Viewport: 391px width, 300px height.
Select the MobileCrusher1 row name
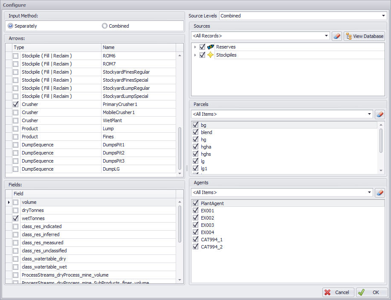[x=119, y=112]
